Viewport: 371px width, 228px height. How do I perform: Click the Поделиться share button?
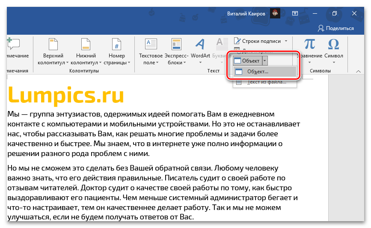[x=336, y=28]
